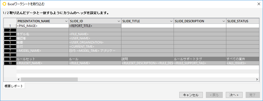Click the SLIDE_STATUS column header

[242, 21]
